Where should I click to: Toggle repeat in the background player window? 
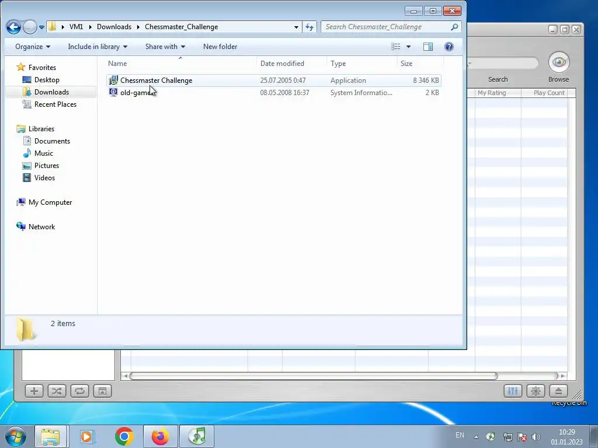[79, 391]
